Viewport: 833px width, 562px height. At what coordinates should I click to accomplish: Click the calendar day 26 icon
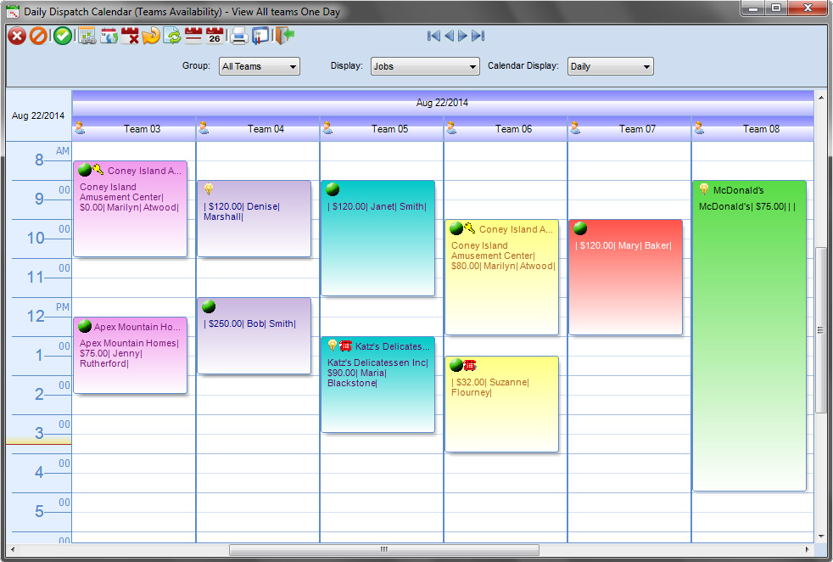click(x=215, y=36)
